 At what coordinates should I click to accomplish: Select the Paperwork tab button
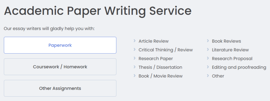pos(60,45)
